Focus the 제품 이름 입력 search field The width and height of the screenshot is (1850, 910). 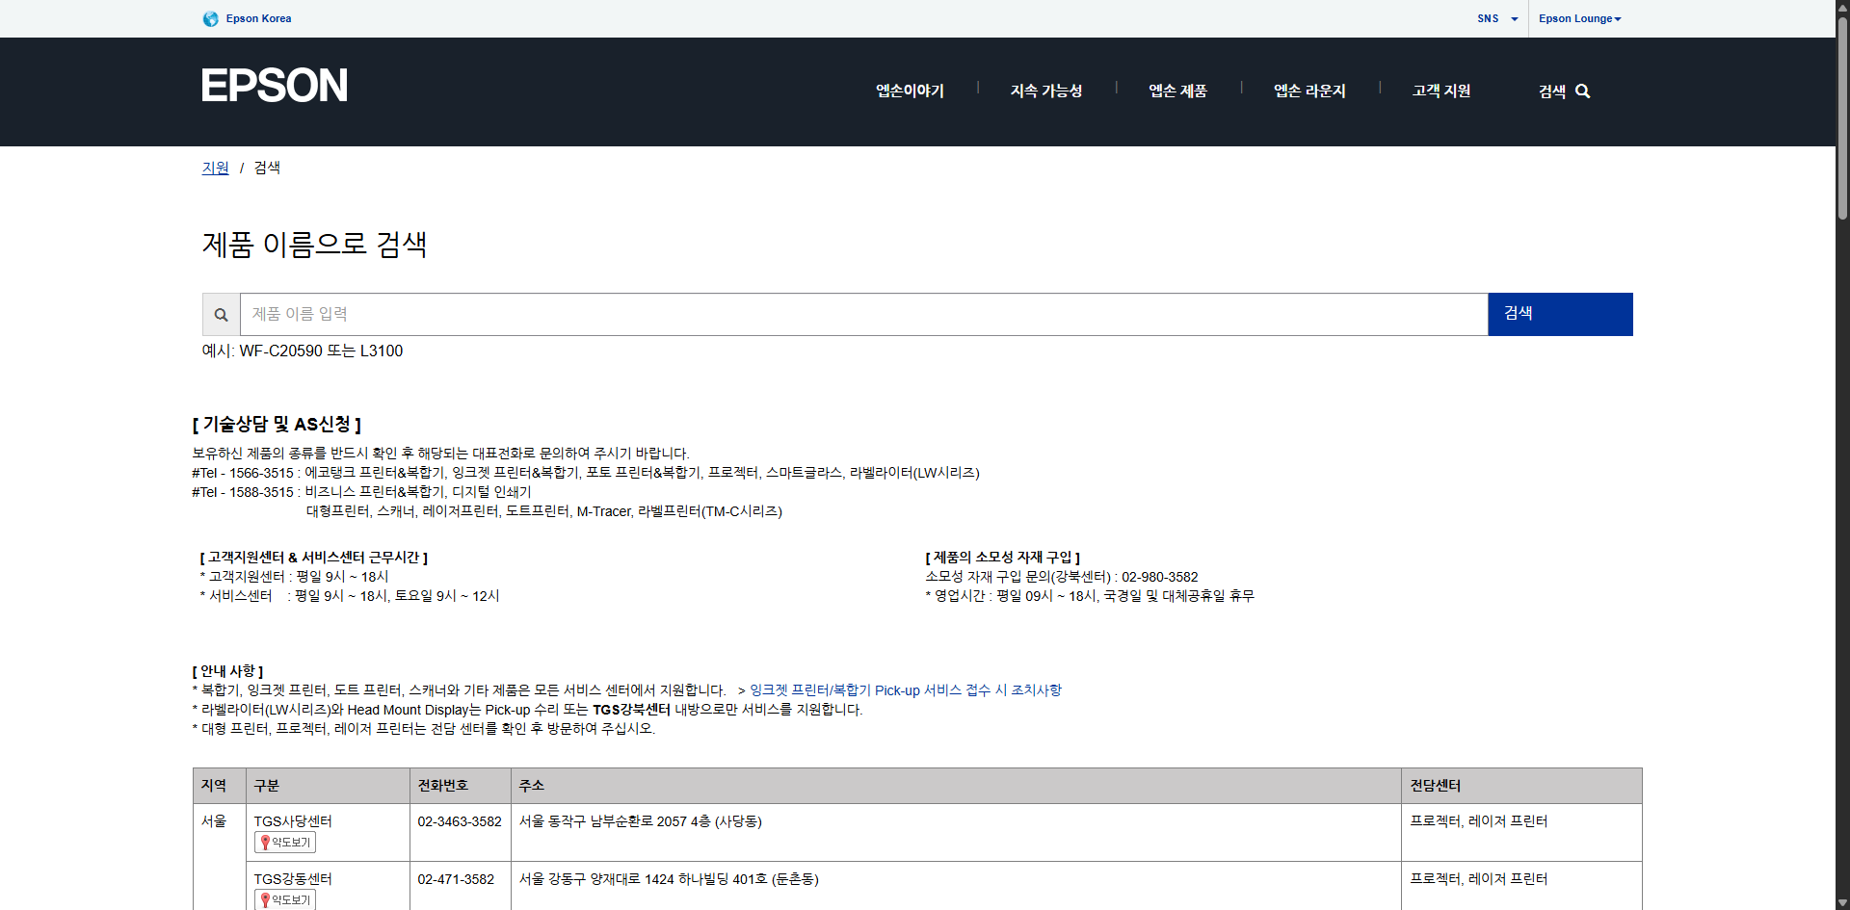(863, 315)
